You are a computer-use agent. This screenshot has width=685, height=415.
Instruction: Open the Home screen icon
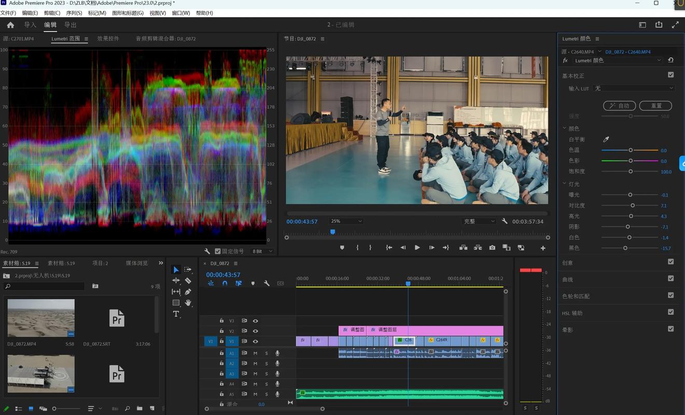[10, 25]
